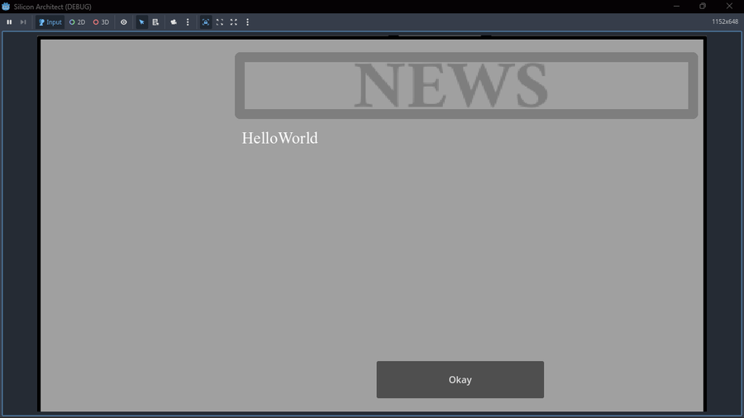Switch to 3D node selection mode
744x418 pixels.
point(101,22)
